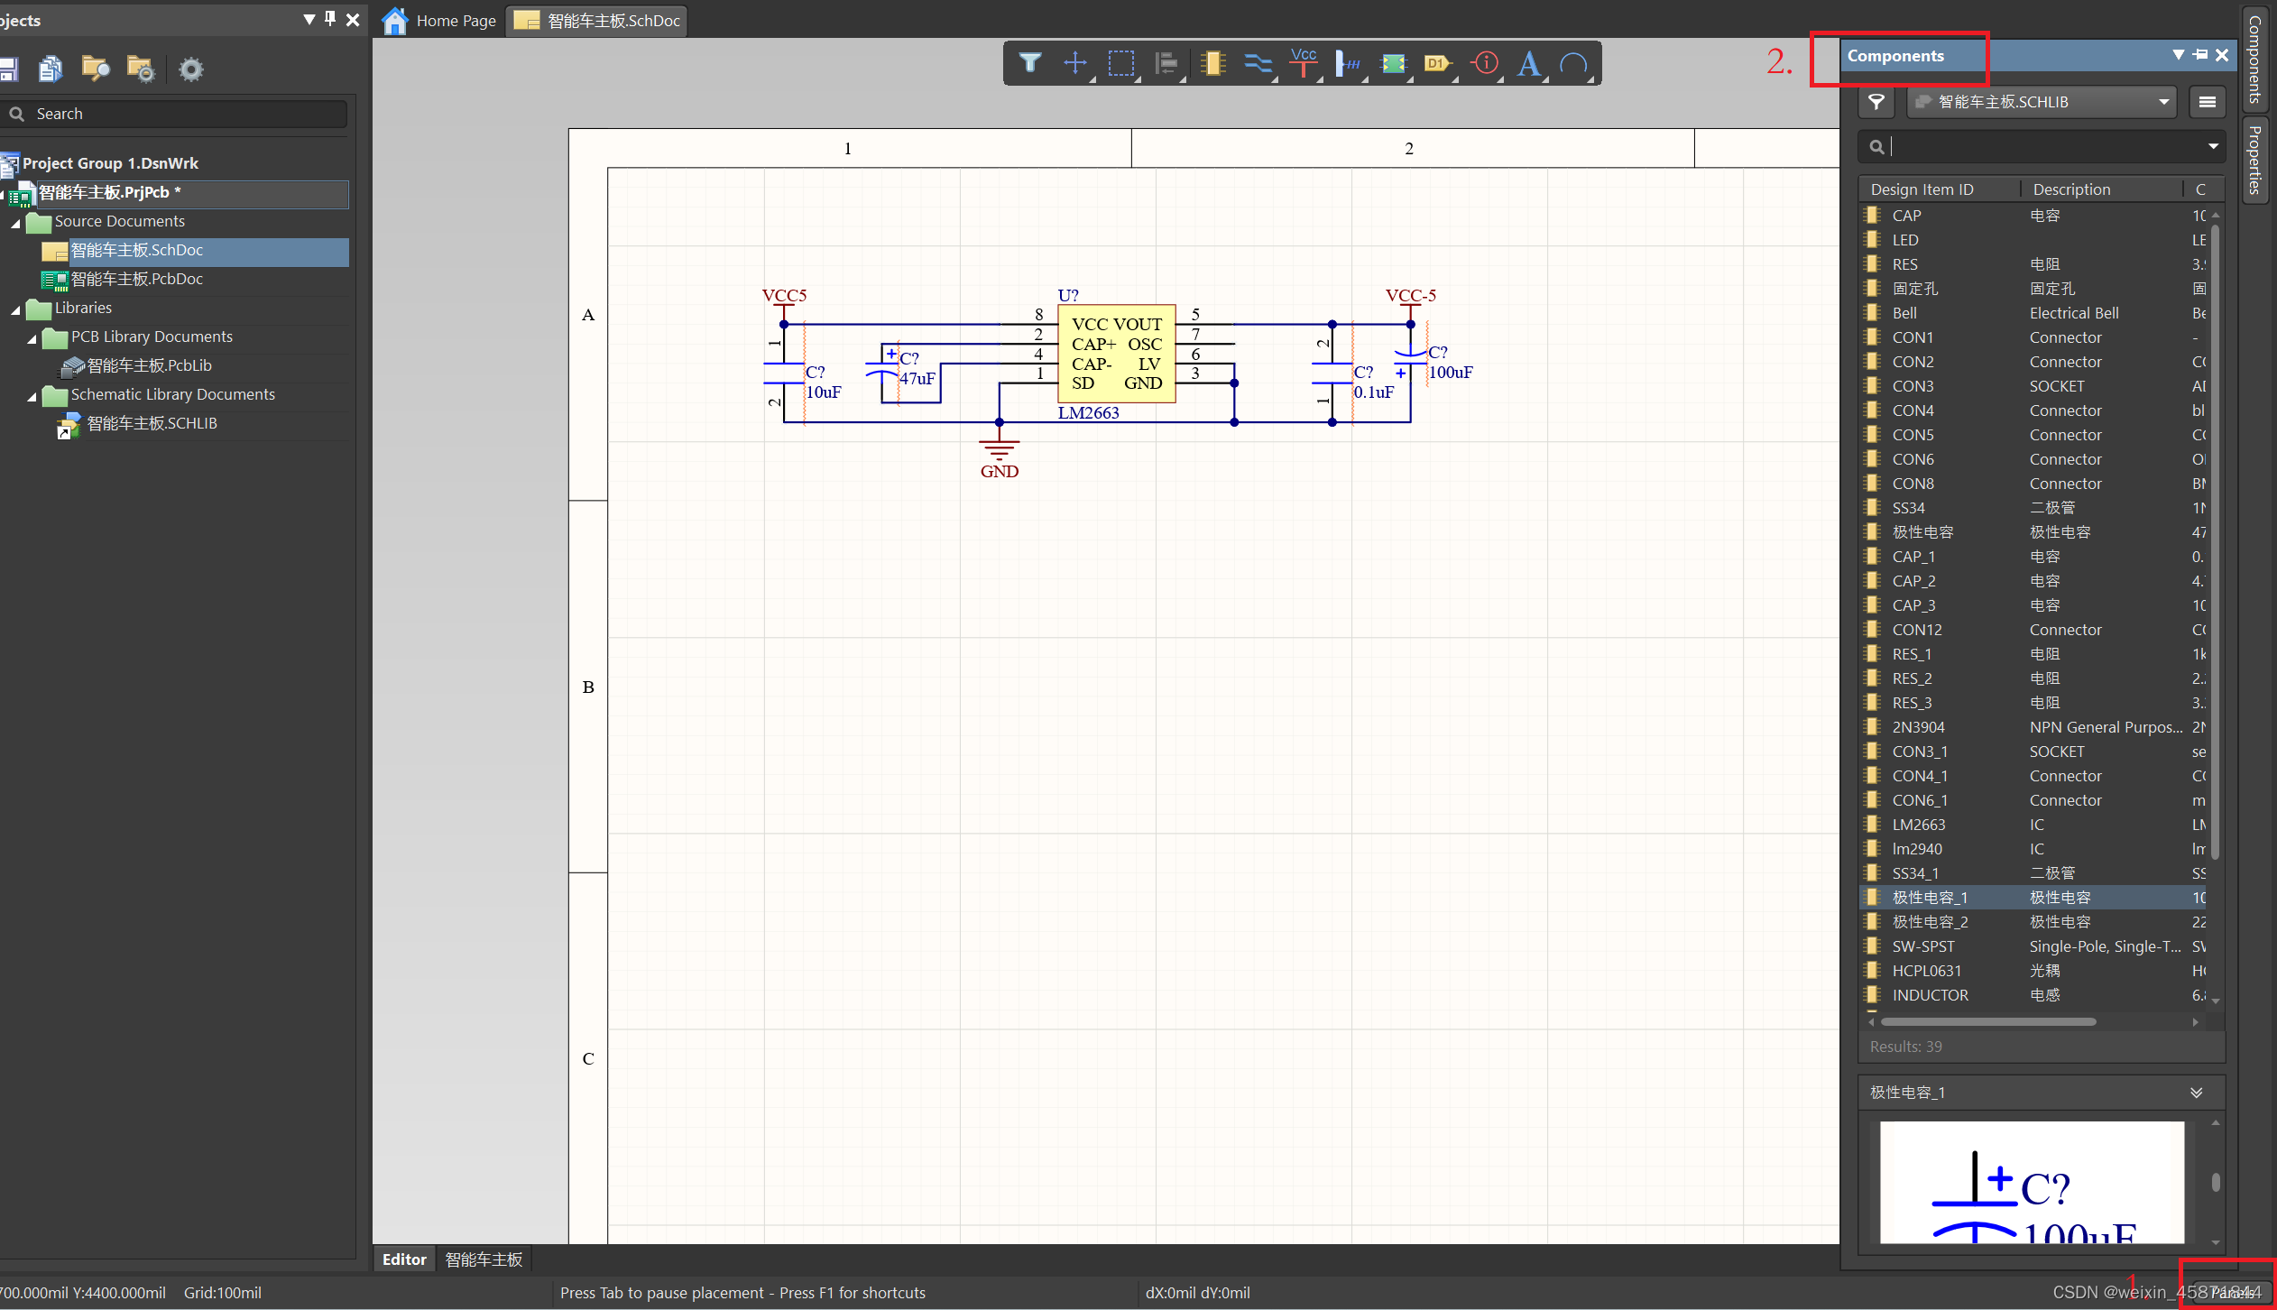This screenshot has height=1310, width=2277.
Task: Select the Place Sheet Symbol tool
Action: click(x=1394, y=63)
